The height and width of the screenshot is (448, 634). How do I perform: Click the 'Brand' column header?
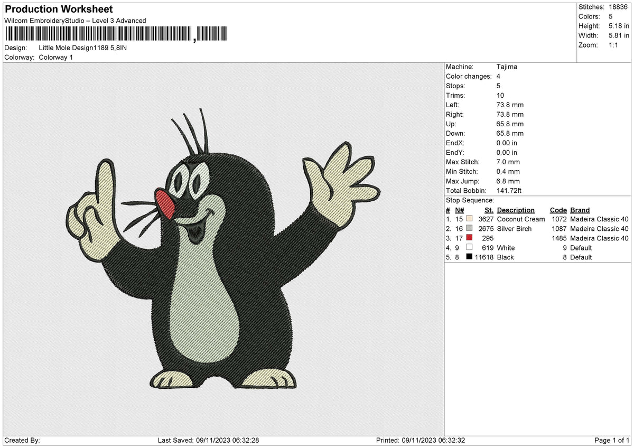pos(580,210)
